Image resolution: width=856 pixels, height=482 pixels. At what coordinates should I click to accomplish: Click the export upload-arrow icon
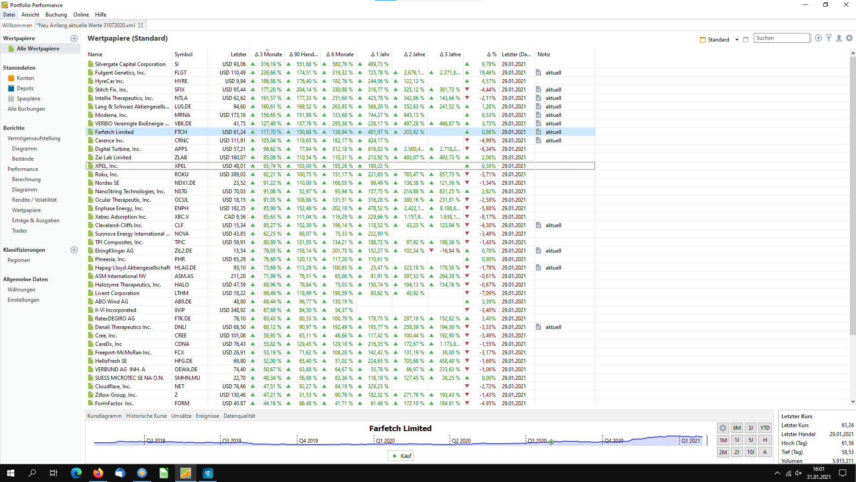(839, 38)
